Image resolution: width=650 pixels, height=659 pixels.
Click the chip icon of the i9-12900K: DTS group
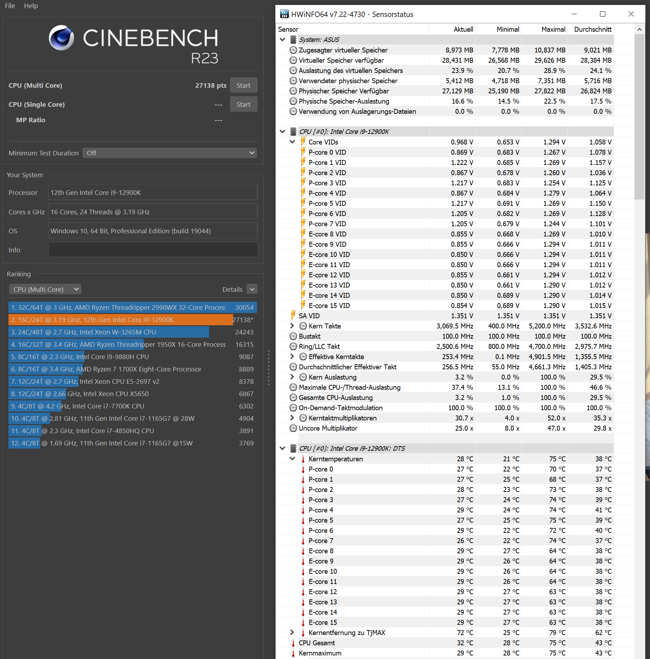293,448
